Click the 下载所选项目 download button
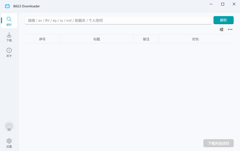Screen dimensions: 240x151 218,143
